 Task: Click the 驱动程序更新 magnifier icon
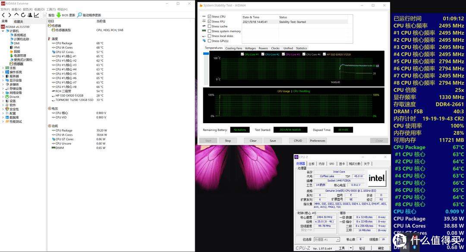(79, 15)
